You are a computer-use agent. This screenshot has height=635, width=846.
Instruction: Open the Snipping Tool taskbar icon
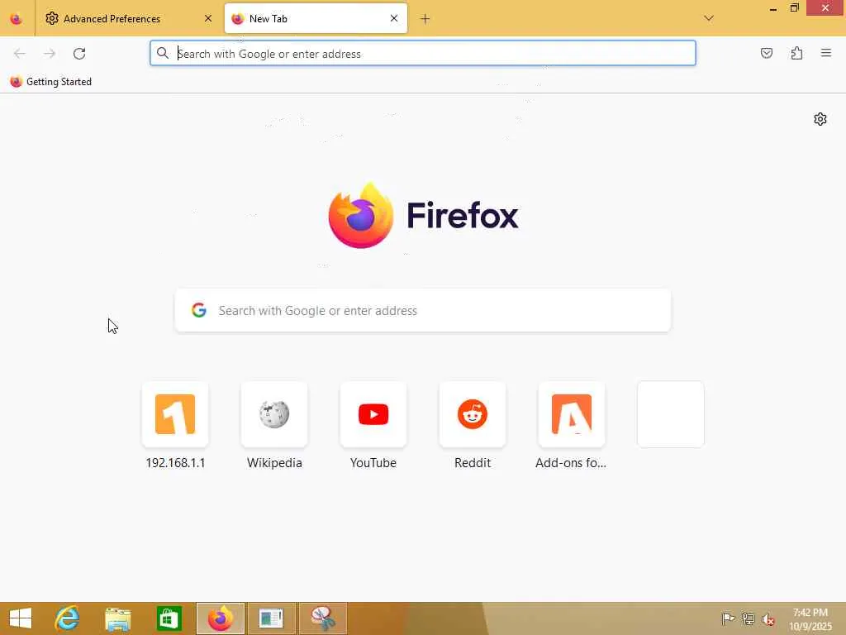pyautogui.click(x=323, y=618)
